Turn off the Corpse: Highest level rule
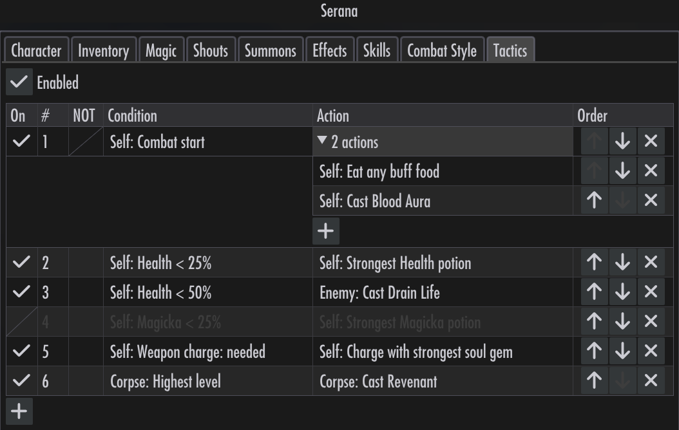679x430 pixels. (22, 380)
